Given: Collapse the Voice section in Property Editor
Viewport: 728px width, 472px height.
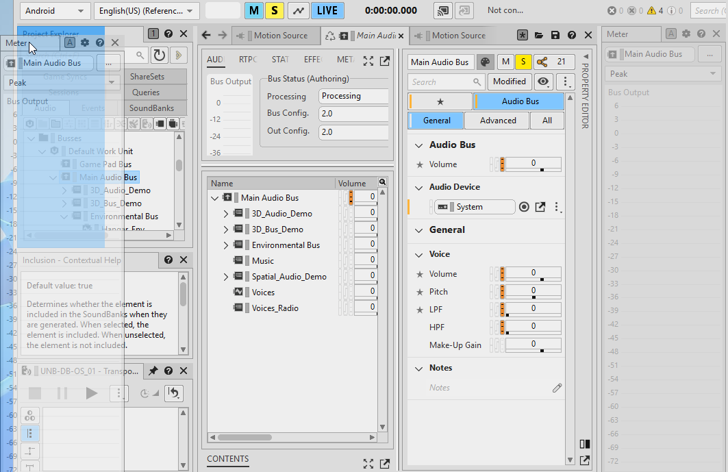Looking at the screenshot, I should tap(419, 254).
